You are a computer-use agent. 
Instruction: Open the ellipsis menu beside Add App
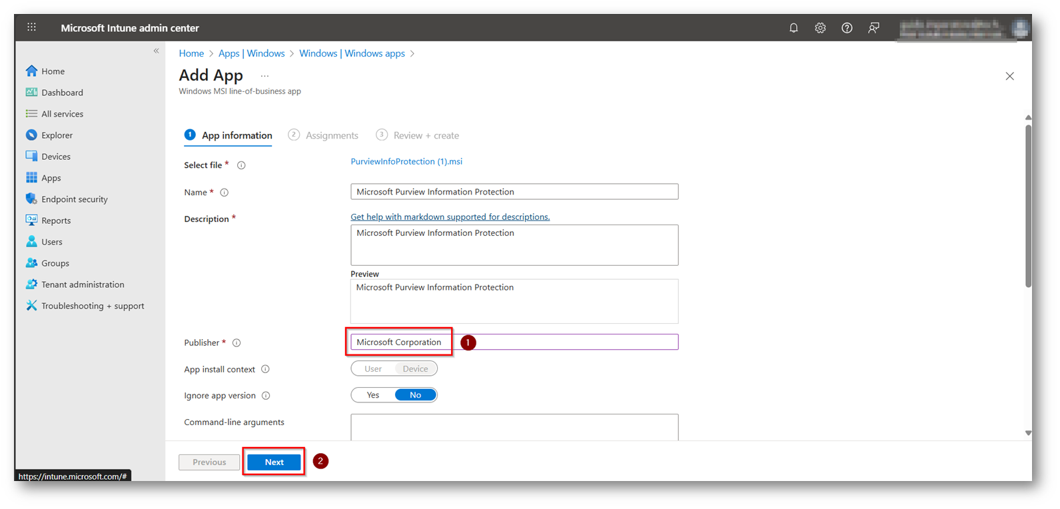265,76
